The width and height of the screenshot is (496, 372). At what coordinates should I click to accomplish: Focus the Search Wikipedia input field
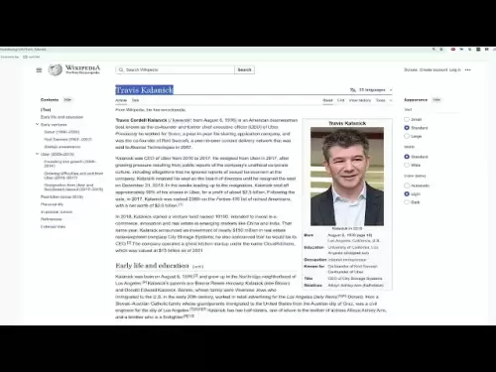pos(176,69)
